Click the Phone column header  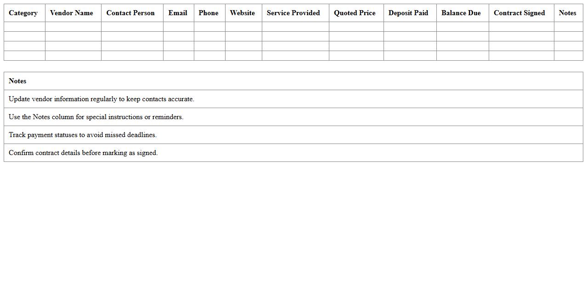tap(209, 13)
